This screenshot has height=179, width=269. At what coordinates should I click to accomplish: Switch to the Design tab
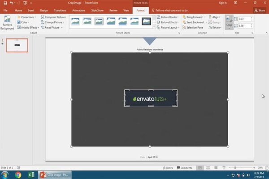tap(44, 10)
